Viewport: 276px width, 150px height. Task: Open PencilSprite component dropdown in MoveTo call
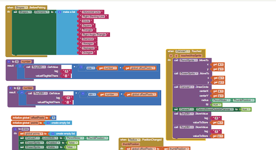pyautogui.click(x=188, y=60)
